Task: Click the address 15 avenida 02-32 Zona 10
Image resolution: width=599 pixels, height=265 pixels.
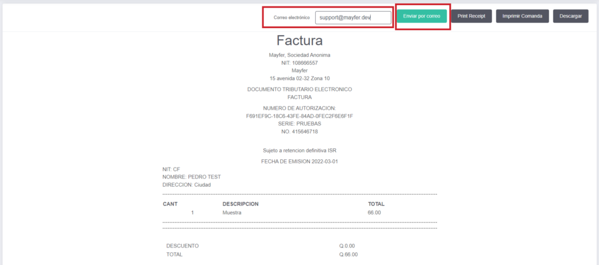Action: tap(299, 78)
